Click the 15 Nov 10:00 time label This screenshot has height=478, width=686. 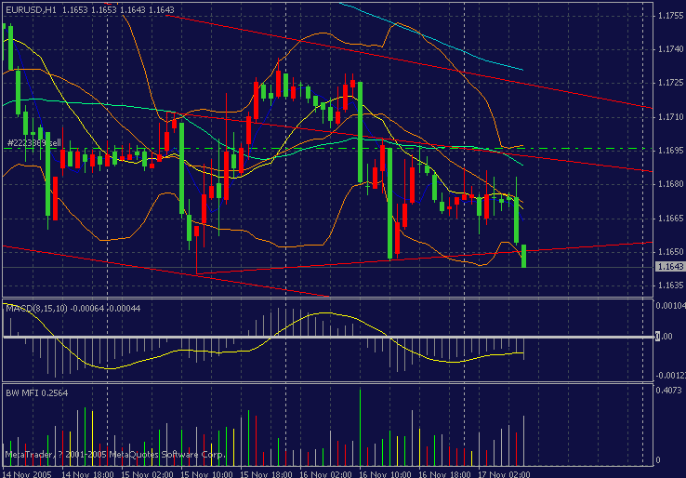point(206,474)
